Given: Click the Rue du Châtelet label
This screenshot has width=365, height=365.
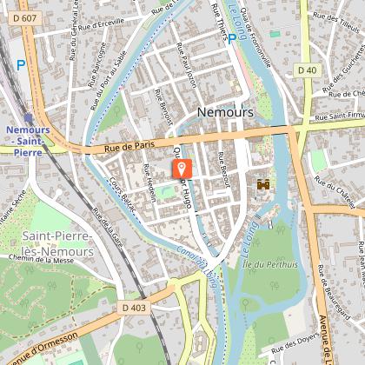Looking at the screenshot, I should (x=335, y=192).
